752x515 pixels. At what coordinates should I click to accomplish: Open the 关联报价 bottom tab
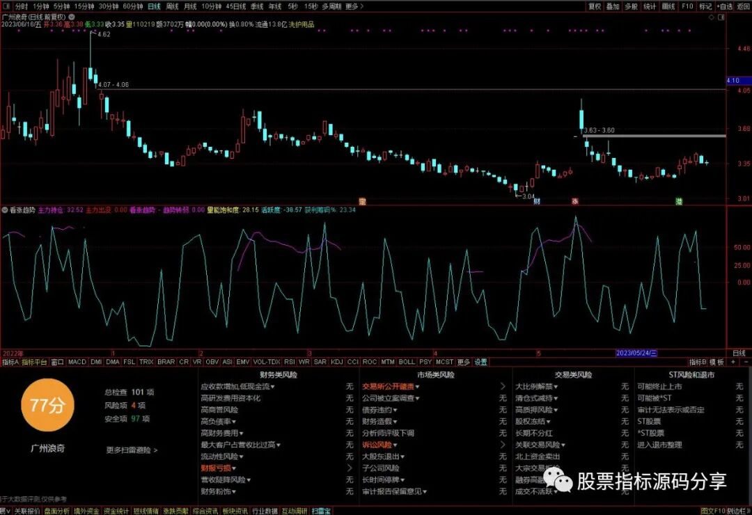[27, 511]
